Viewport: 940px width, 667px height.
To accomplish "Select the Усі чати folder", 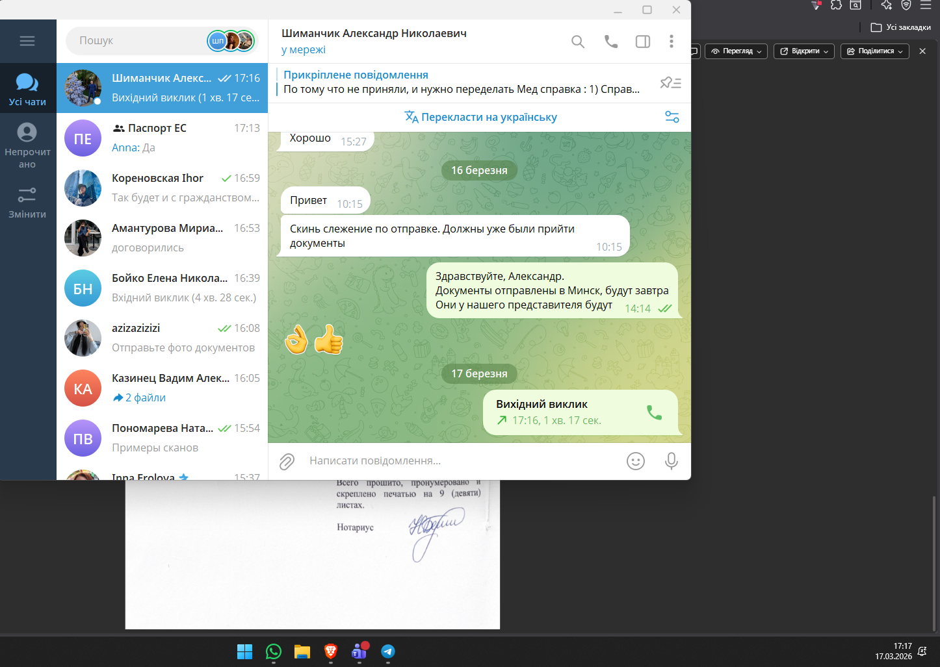I will tap(27, 89).
